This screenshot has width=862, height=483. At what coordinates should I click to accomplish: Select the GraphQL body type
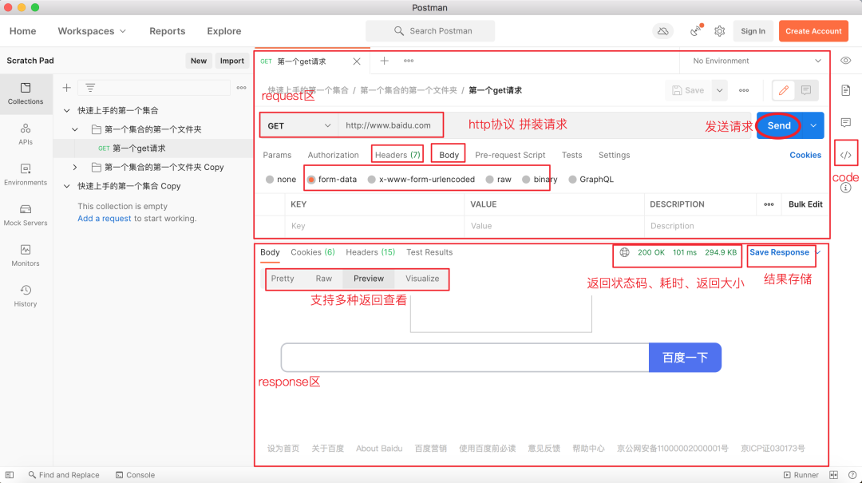[x=591, y=180]
